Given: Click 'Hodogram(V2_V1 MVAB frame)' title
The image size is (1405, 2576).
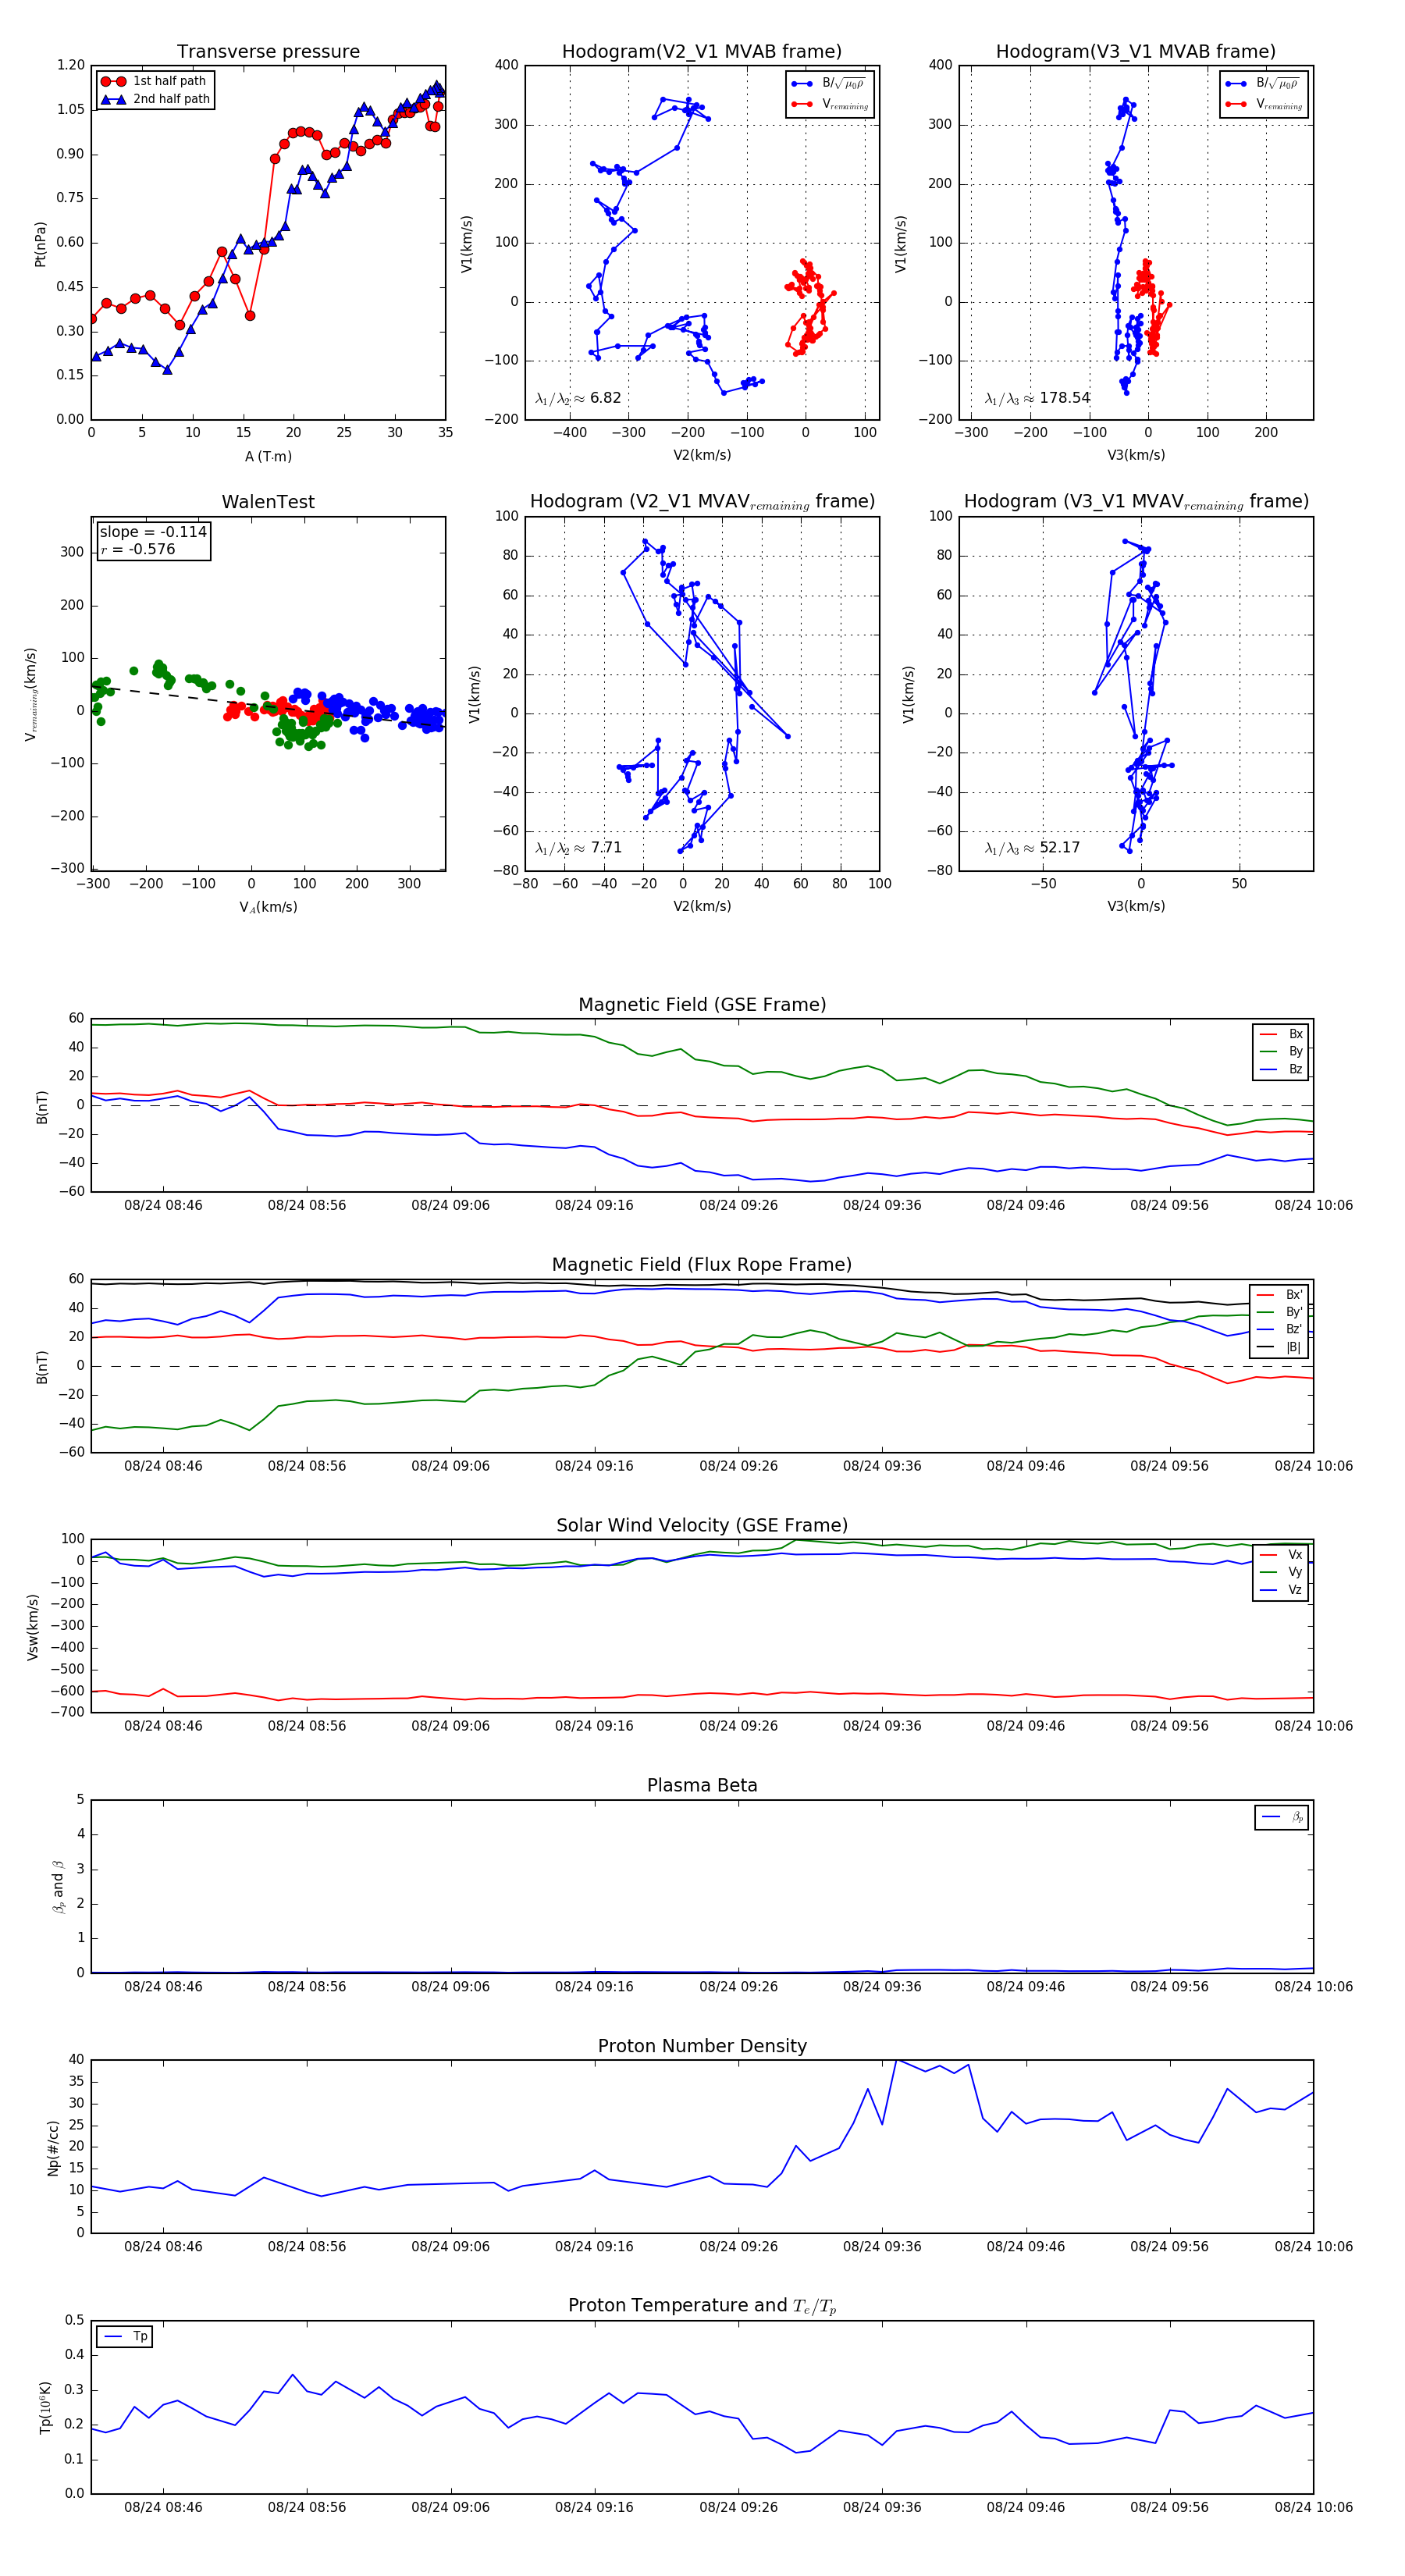Looking at the screenshot, I should point(702,52).
